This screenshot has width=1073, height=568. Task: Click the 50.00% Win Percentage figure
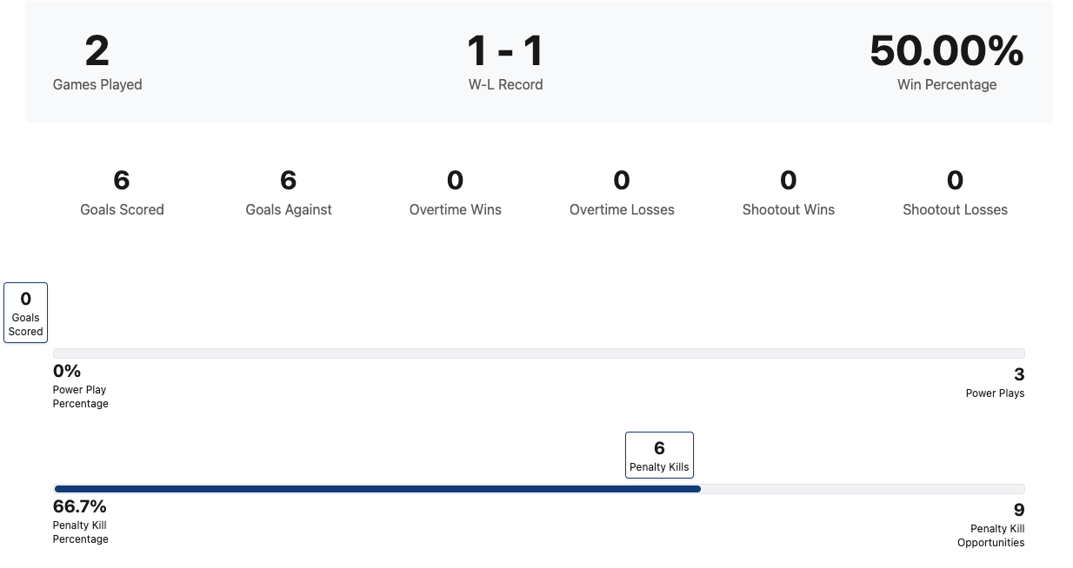point(946,51)
